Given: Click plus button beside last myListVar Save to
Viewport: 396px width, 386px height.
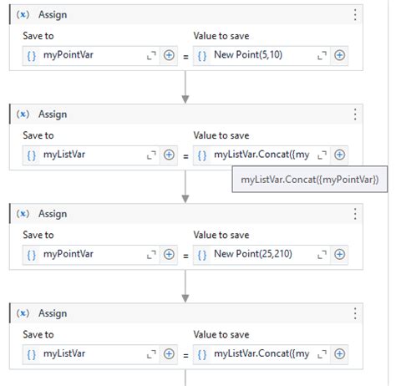Looking at the screenshot, I should (x=169, y=354).
